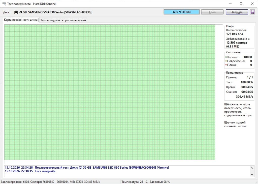258x184 pixels.
Task: Minimize the Тест поверхности window
Action: 230,4
